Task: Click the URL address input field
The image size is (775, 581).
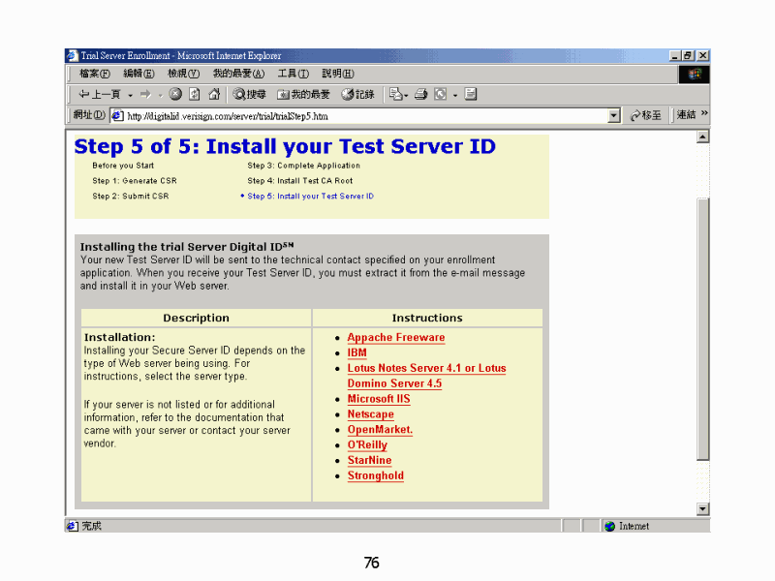Action: 358,115
